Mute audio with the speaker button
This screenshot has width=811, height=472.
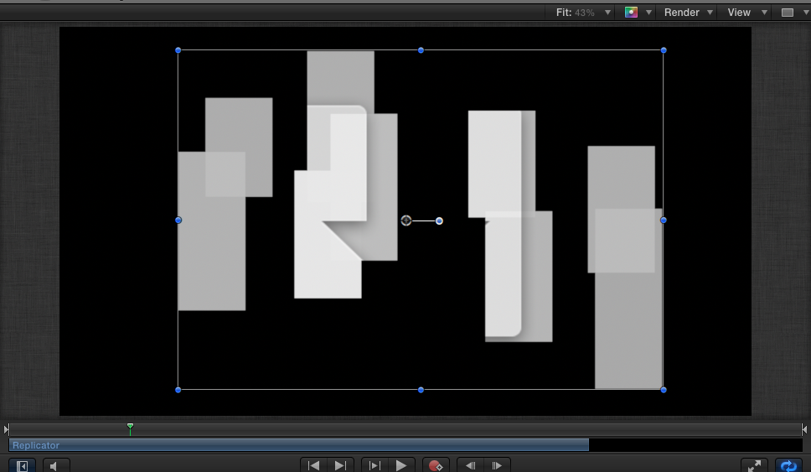pos(56,466)
